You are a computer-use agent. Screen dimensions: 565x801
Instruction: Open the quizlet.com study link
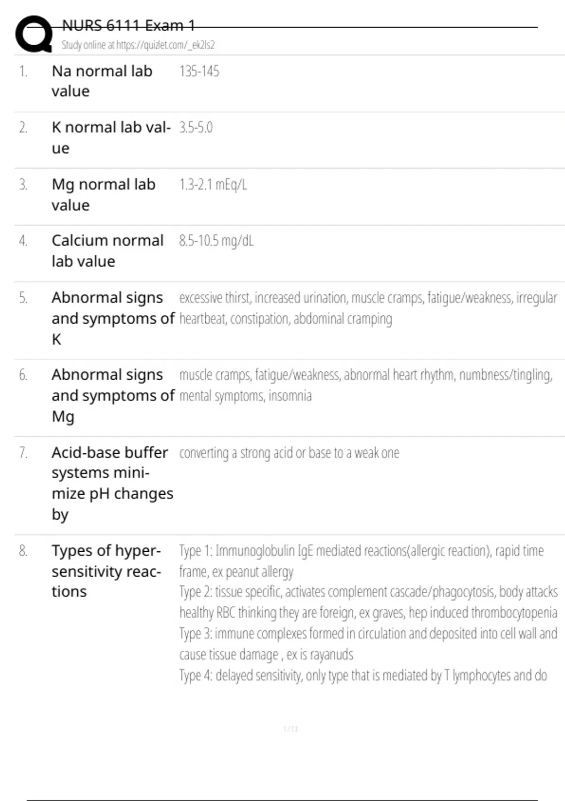[x=138, y=45]
